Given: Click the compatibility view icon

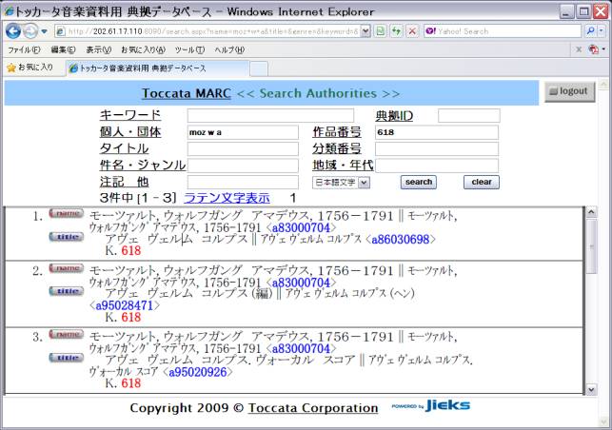Looking at the screenshot, I should click(380, 31).
